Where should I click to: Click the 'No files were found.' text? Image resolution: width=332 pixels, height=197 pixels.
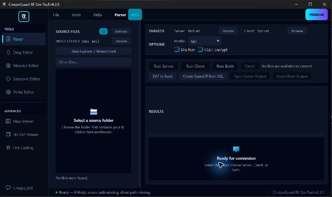coord(72,178)
